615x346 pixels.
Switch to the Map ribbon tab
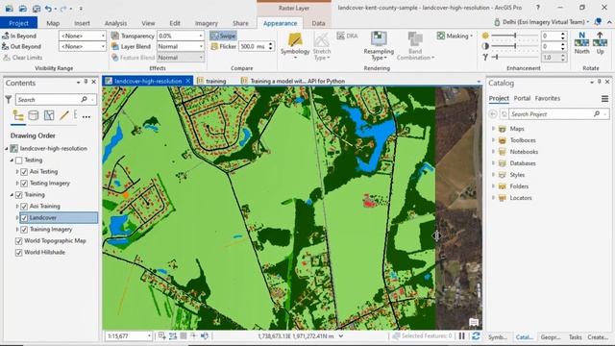tap(53, 23)
